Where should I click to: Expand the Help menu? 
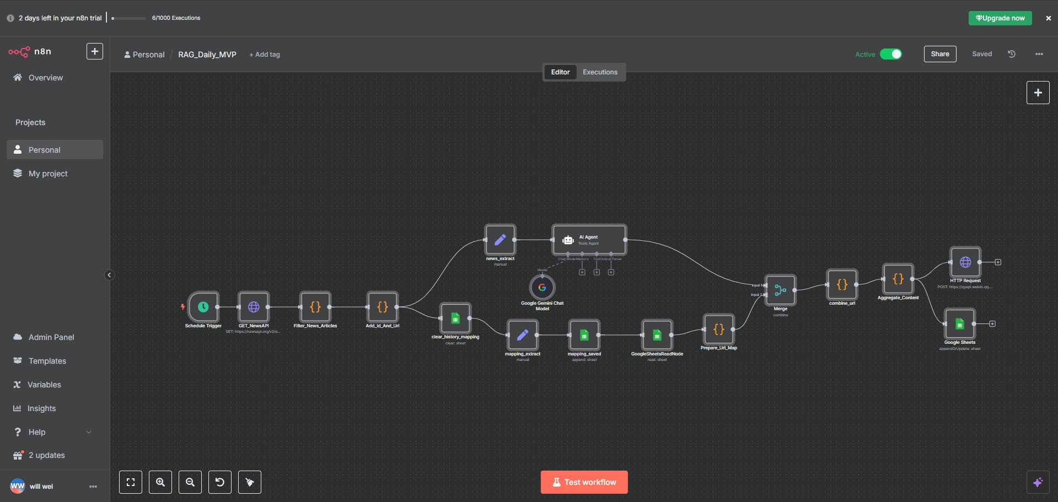[52, 432]
